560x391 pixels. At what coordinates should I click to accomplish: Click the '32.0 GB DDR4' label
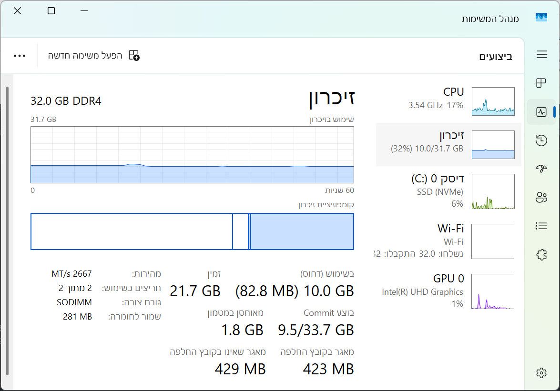(x=66, y=101)
